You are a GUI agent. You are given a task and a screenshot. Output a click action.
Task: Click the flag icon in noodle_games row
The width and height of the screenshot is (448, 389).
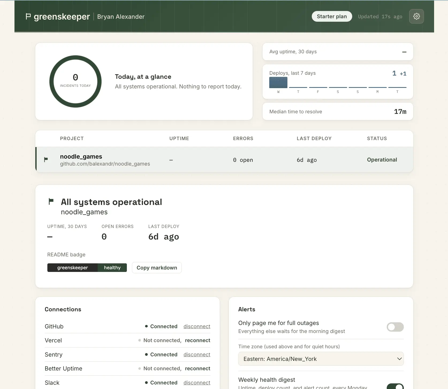click(x=46, y=160)
